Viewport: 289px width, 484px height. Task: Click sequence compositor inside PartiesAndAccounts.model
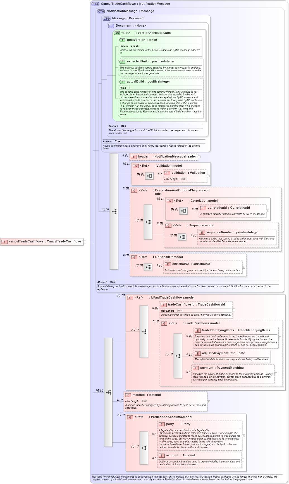click(x=144, y=448)
